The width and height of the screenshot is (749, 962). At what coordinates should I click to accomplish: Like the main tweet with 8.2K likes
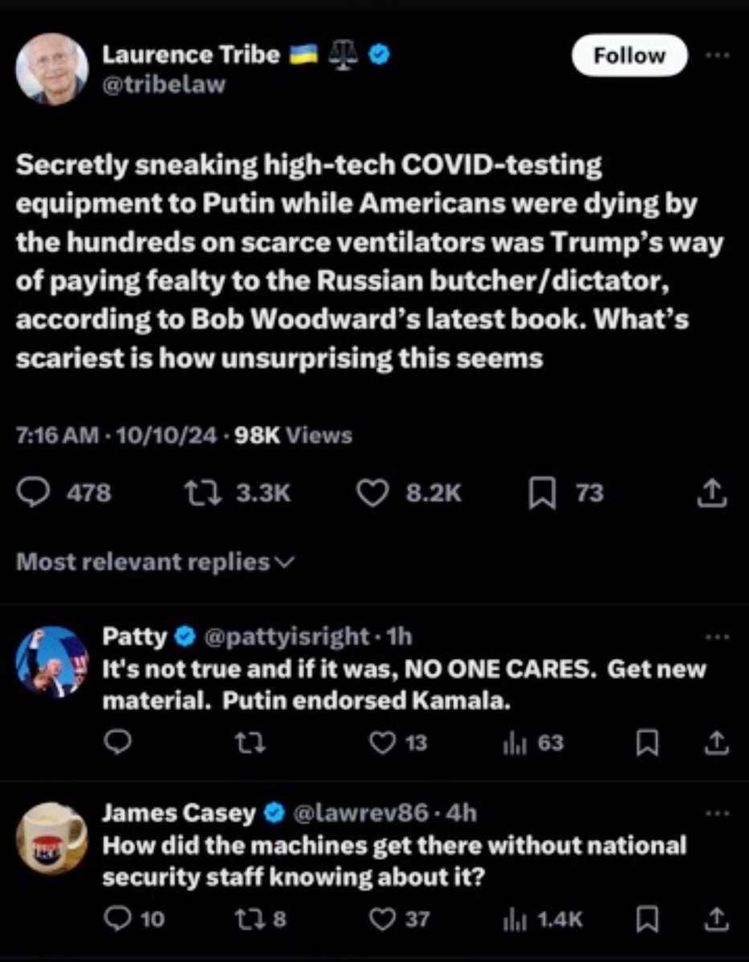coord(372,493)
